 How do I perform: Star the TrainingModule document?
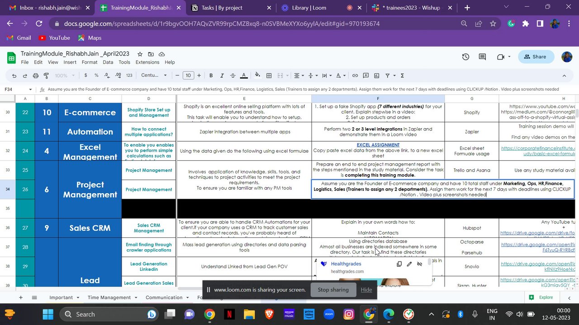(140, 54)
